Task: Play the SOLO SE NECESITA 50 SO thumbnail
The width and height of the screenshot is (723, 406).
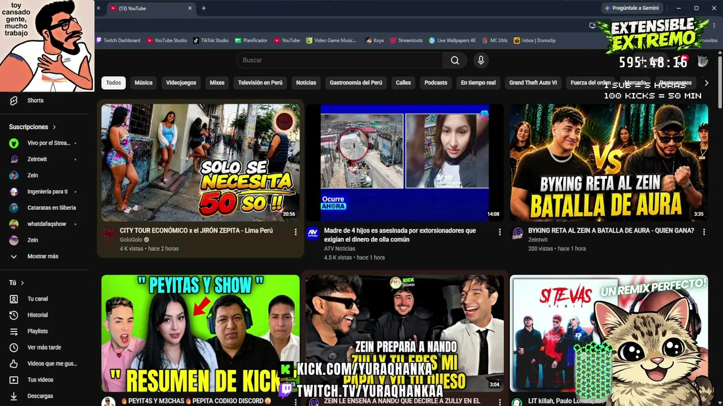Action: (x=201, y=162)
